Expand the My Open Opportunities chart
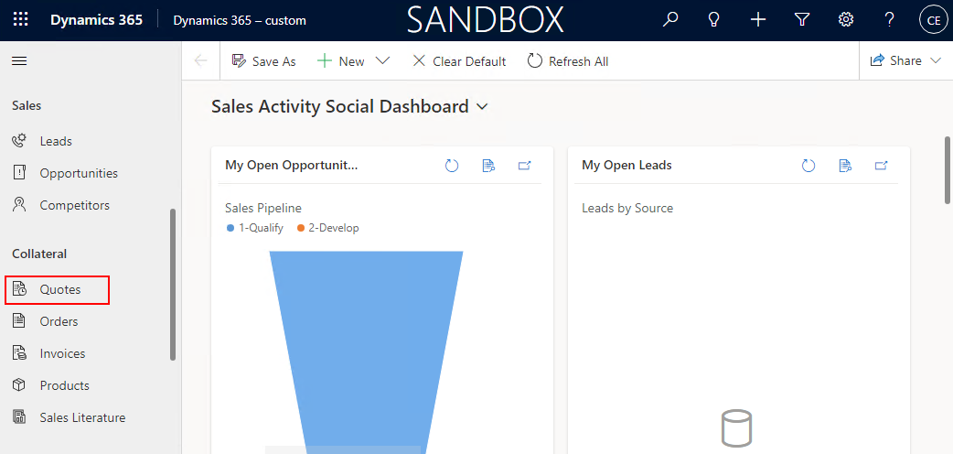This screenshot has height=454, width=953. tap(524, 166)
